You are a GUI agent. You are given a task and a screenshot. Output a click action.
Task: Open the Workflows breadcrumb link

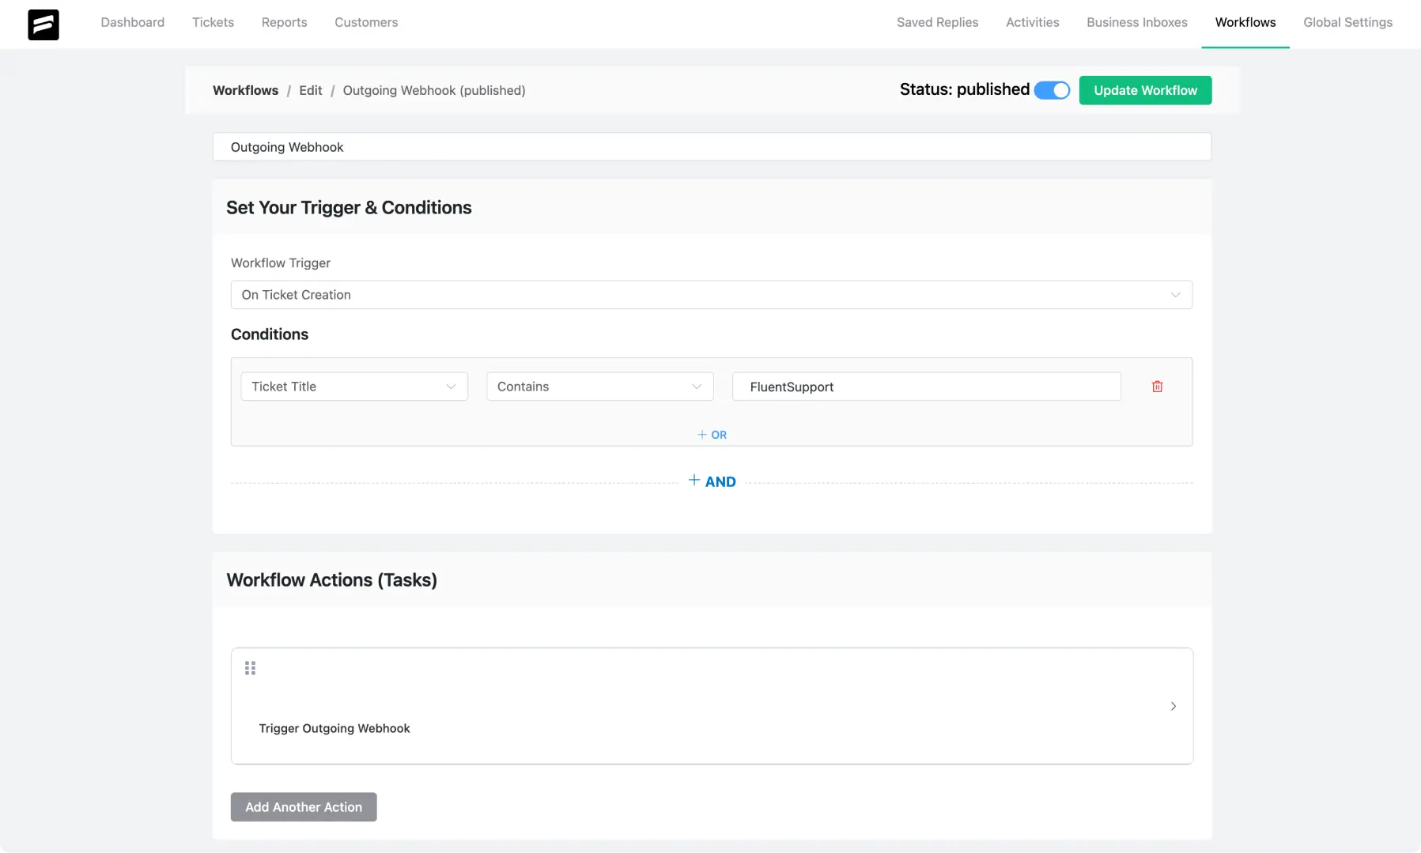(x=245, y=90)
